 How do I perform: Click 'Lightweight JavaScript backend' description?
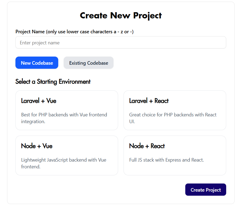click(64, 163)
